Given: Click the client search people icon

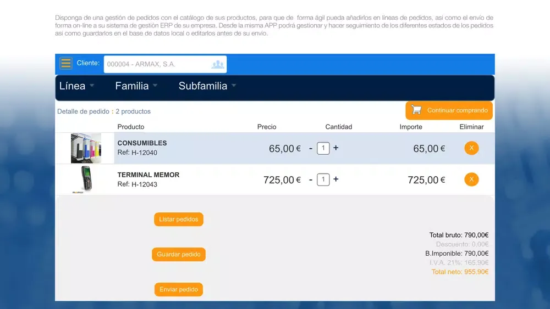Looking at the screenshot, I should [217, 64].
